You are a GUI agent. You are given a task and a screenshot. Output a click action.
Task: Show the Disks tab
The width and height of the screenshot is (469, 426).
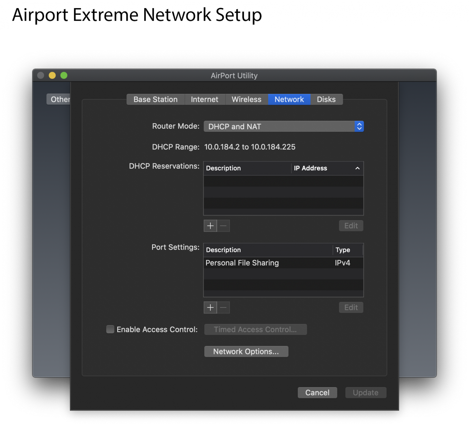click(326, 99)
